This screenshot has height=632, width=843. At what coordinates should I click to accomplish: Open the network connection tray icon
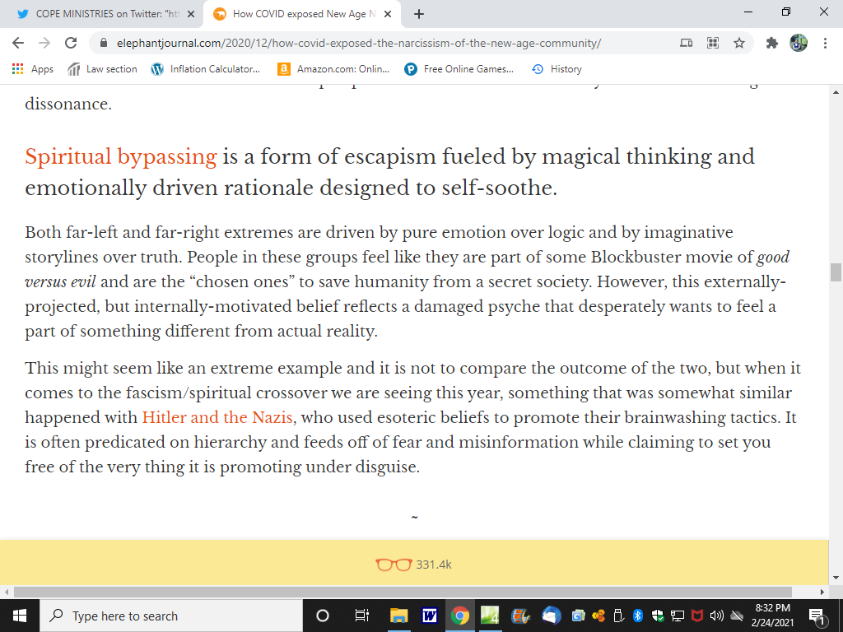coord(678,616)
